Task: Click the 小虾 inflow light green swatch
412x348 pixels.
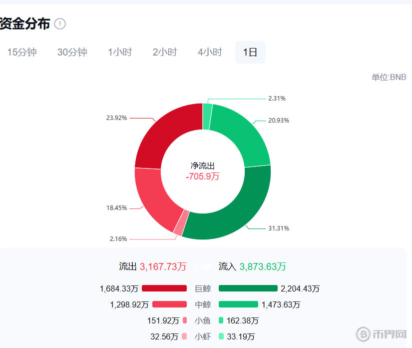Action: pos(221,336)
